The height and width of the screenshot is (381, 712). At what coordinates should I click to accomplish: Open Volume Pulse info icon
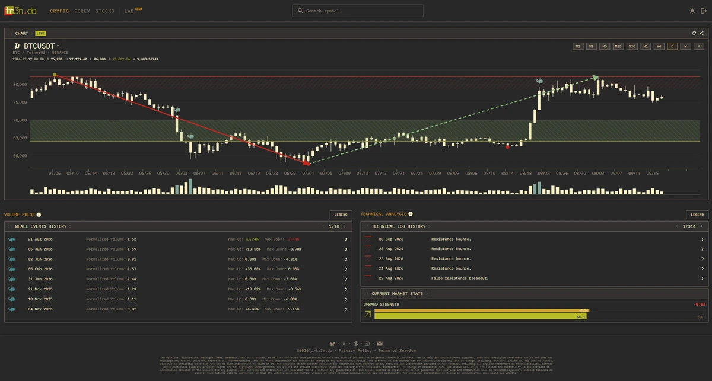tap(39, 214)
